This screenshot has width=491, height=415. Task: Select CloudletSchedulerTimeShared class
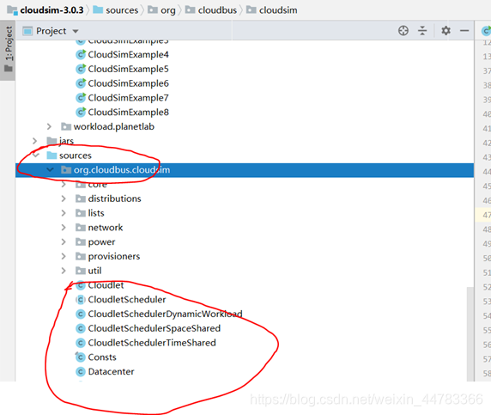tap(152, 343)
